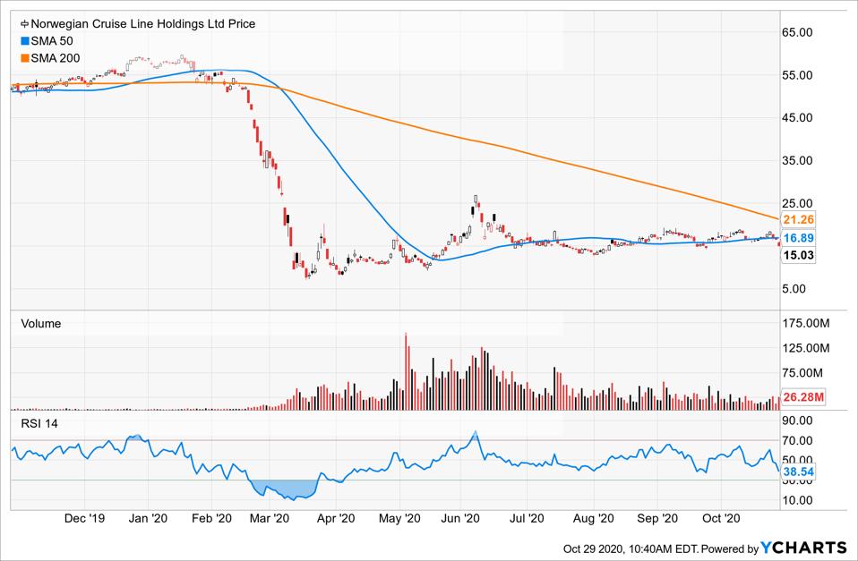Select the SMA 50 legend text
The width and height of the screenshot is (858, 561).
(51, 41)
